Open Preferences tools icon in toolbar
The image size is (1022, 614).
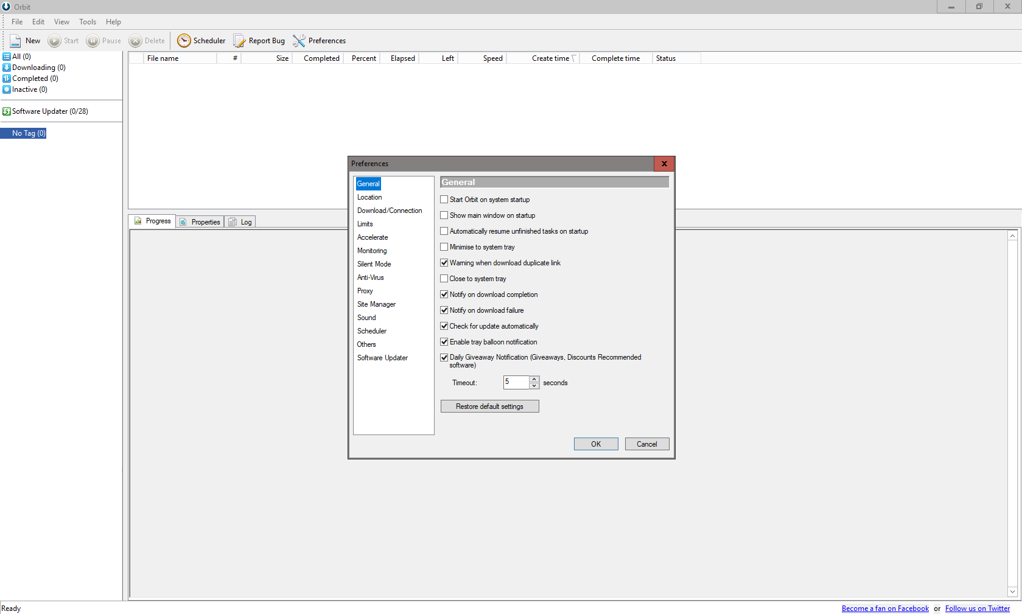click(x=299, y=41)
